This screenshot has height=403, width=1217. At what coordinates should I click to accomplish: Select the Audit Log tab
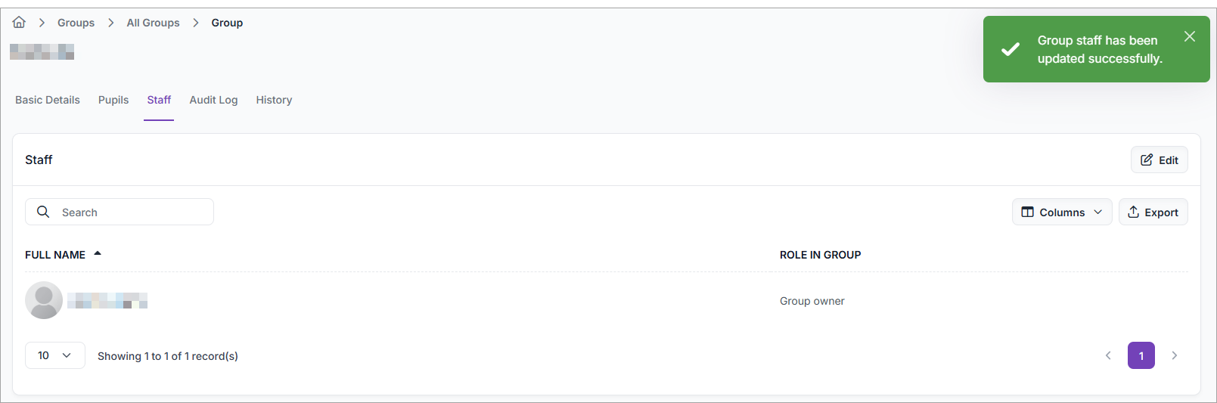[x=213, y=100]
